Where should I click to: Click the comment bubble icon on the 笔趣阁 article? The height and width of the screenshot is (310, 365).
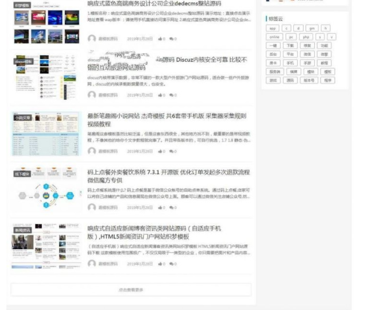coord(171,151)
